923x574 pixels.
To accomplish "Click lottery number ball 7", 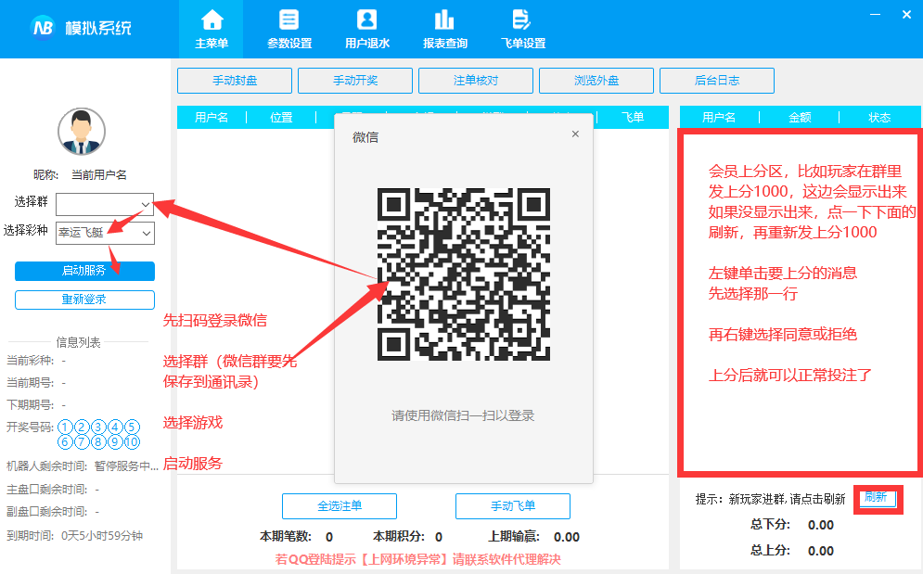I will click(x=83, y=441).
